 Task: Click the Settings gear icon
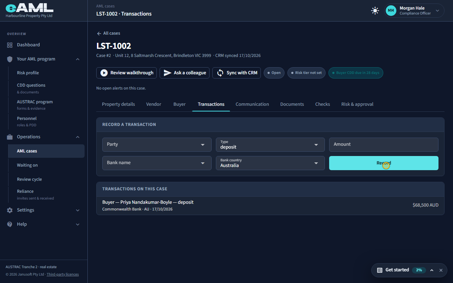[10, 210]
